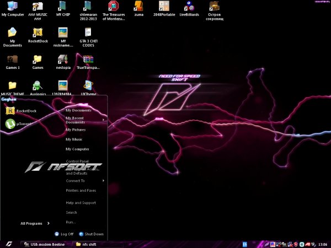This screenshot has height=248, width=331.
Task: Open Search from Start menu
Action: [x=71, y=212]
